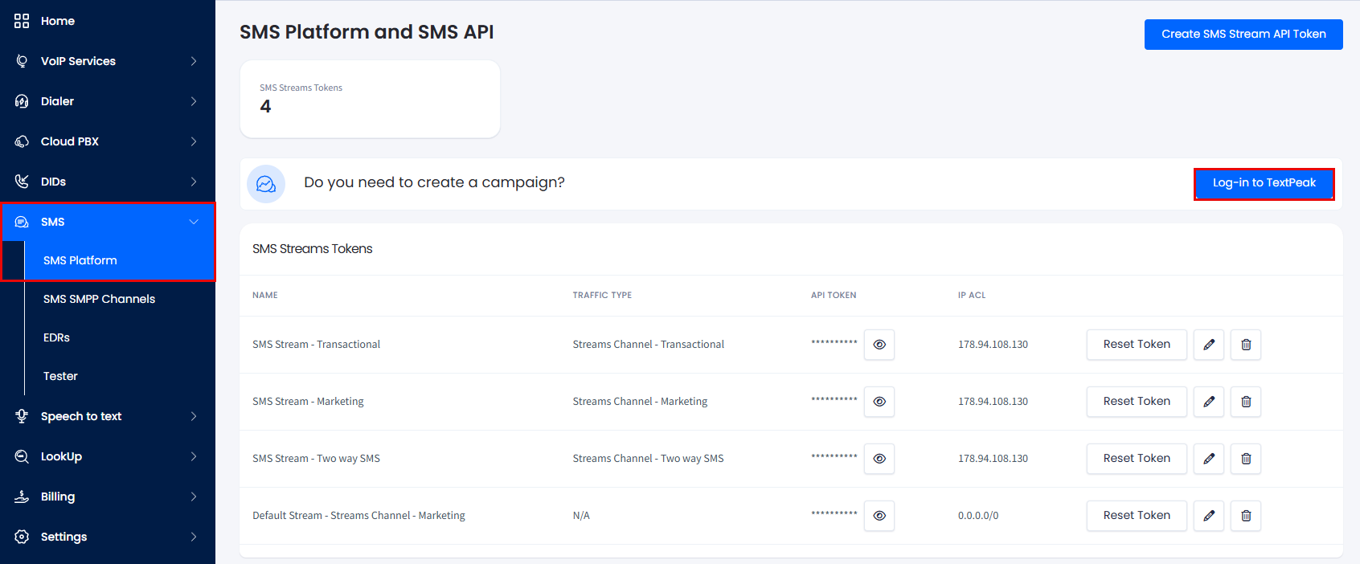Reset Token for the Default Stream
Viewport: 1360px width, 564px height.
[x=1137, y=516]
